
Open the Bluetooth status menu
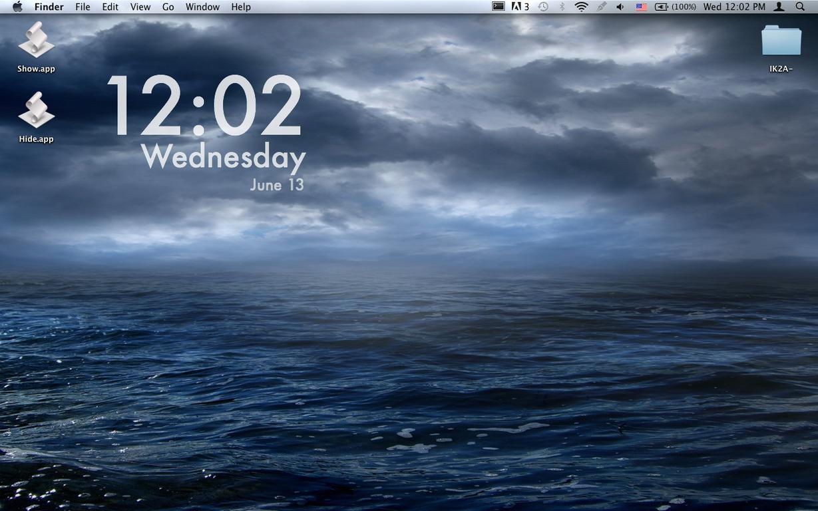[562, 7]
